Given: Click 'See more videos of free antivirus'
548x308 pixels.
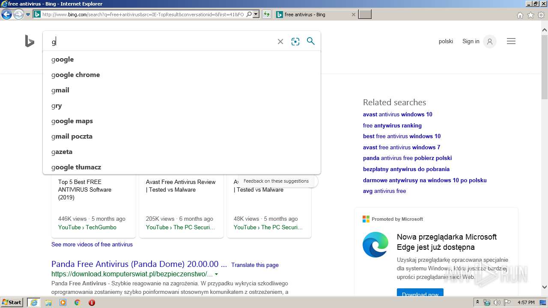Looking at the screenshot, I should pyautogui.click(x=92, y=244).
